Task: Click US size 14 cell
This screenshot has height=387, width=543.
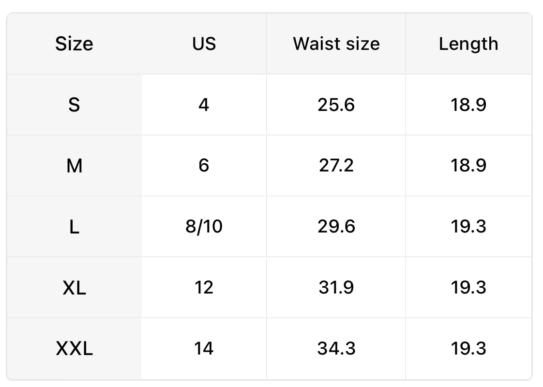Action: click(204, 349)
